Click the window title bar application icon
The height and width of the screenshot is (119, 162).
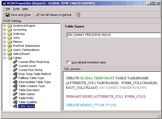(4, 3)
